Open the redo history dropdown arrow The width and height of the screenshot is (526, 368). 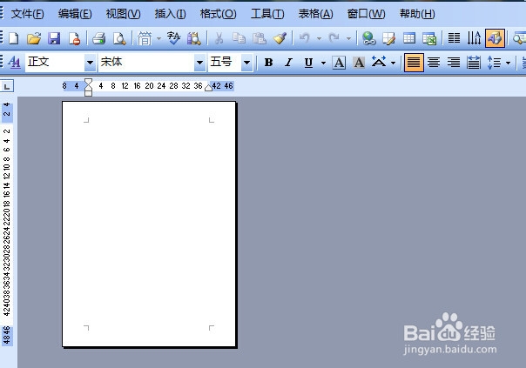tap(348, 38)
